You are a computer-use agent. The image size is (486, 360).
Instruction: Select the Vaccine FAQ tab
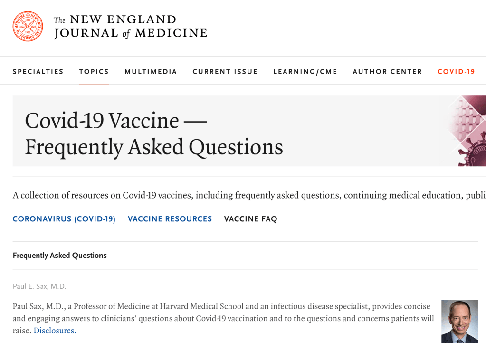250,219
